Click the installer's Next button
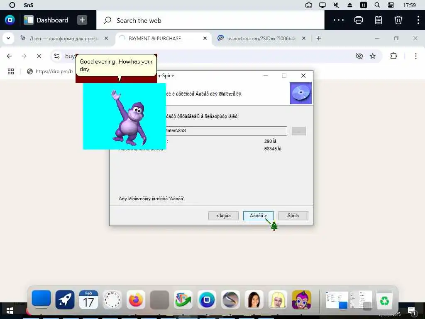425x319 pixels. [258, 216]
